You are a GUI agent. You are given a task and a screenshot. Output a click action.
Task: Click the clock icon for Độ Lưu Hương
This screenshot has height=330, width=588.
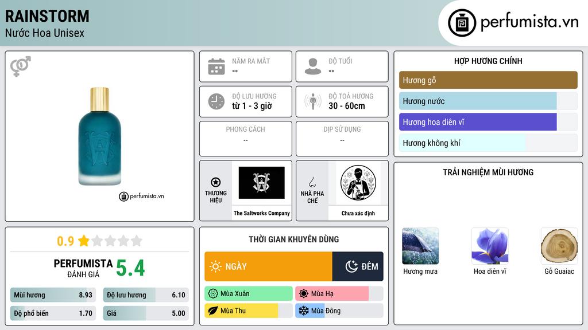click(x=216, y=101)
